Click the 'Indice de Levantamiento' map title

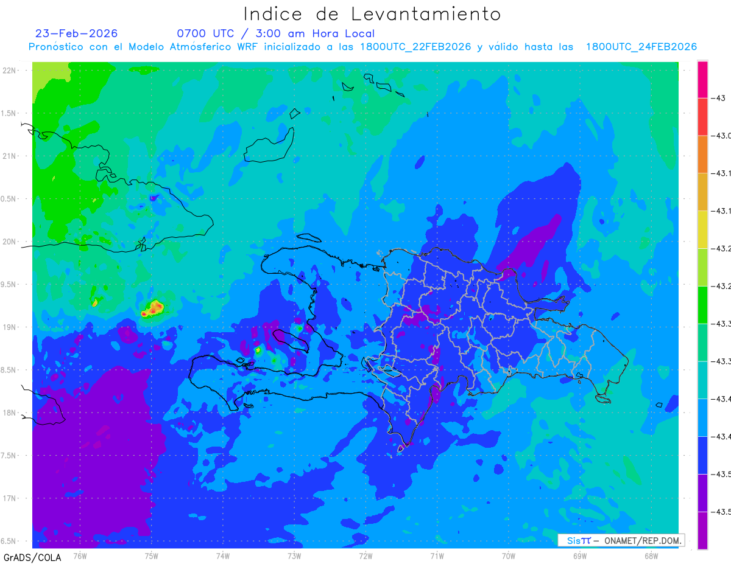(x=372, y=14)
